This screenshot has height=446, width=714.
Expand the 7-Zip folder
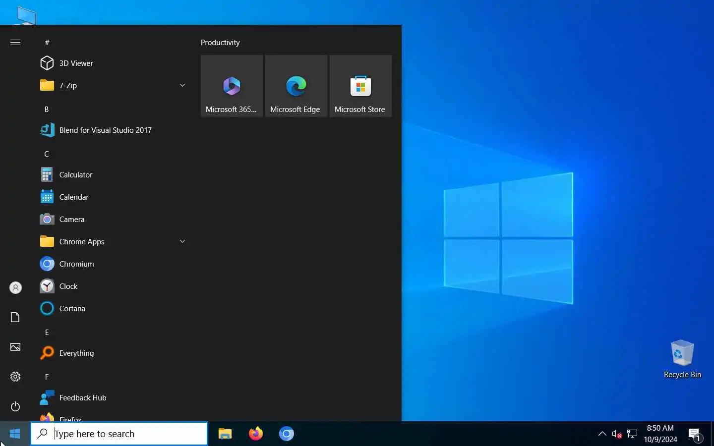[113, 85]
